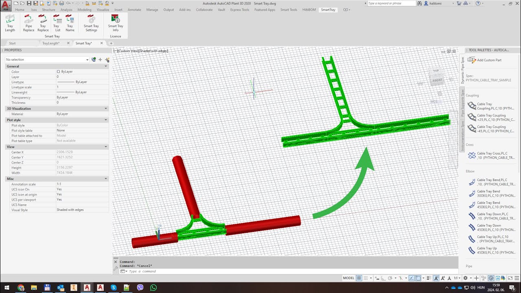This screenshot has height=293, width=521.
Task: Click the MODEL space button
Action: pos(349,278)
